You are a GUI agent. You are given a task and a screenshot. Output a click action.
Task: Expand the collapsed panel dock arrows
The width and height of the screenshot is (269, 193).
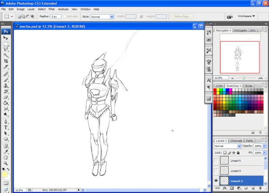(211, 24)
